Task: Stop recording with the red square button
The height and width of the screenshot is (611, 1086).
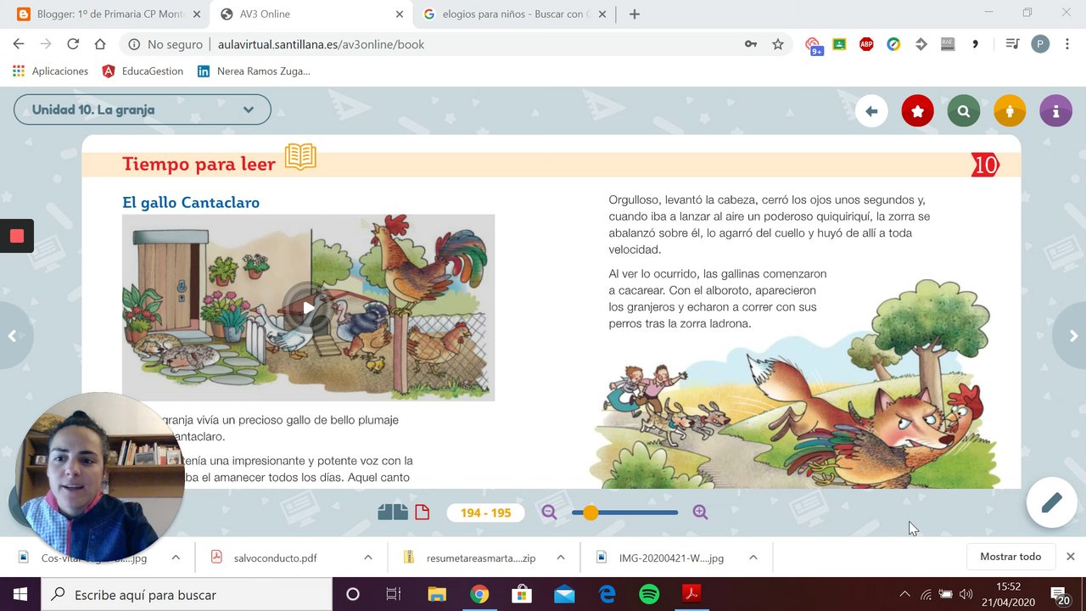Action: coord(17,236)
